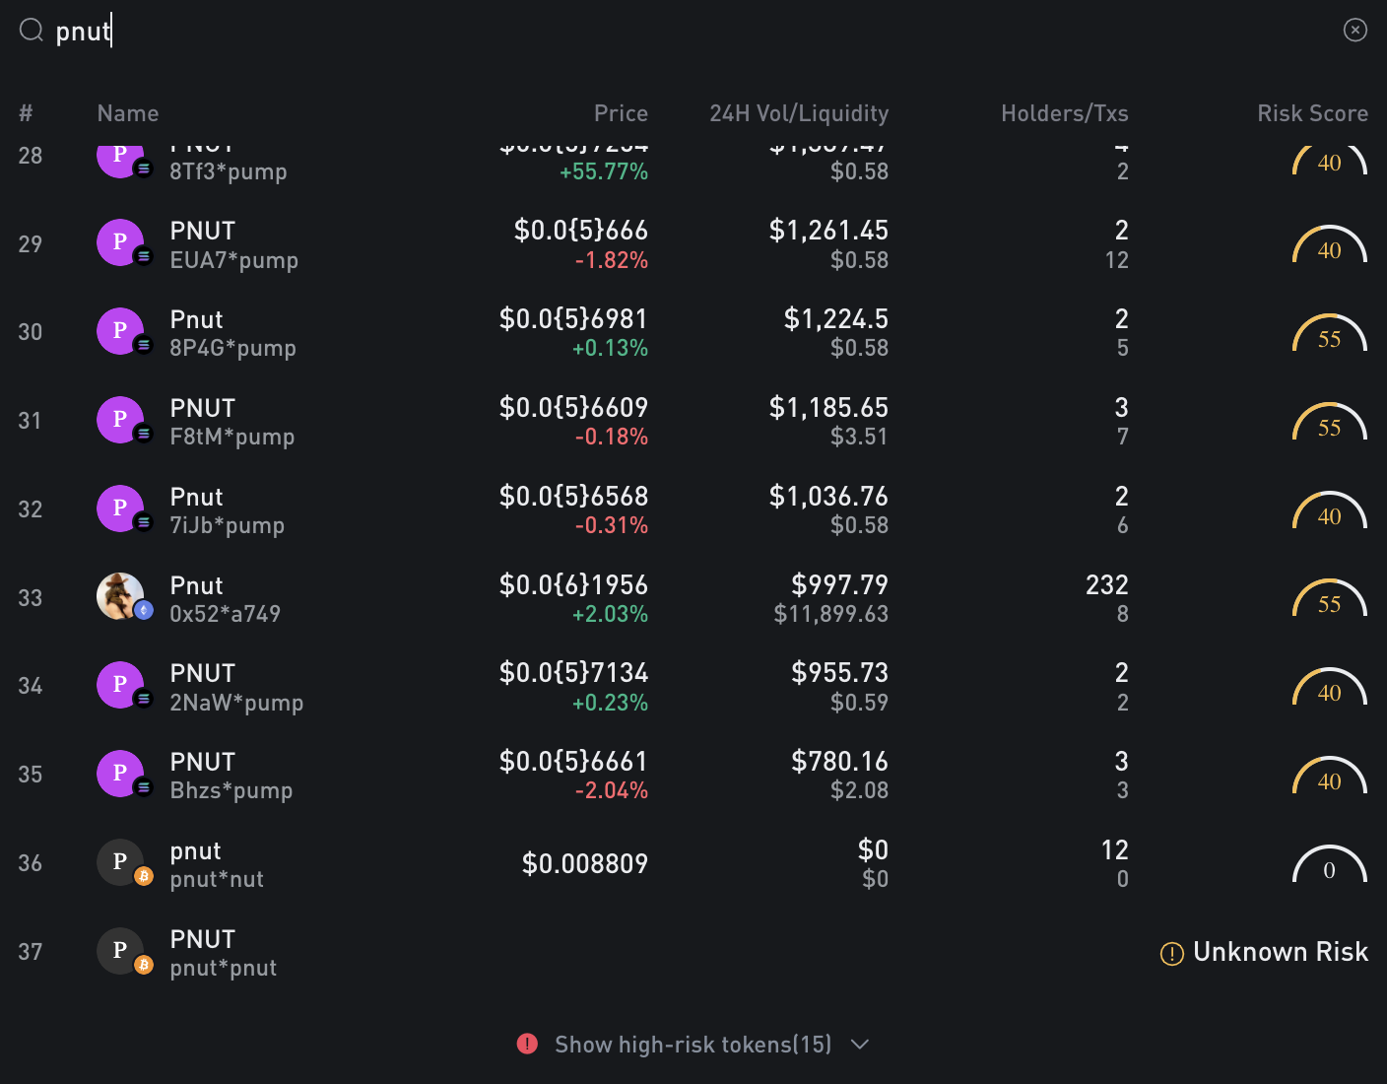Viewport: 1387px width, 1084px height.
Task: Click the purple icon for PNUT EUA7*pump
Action: (x=120, y=242)
